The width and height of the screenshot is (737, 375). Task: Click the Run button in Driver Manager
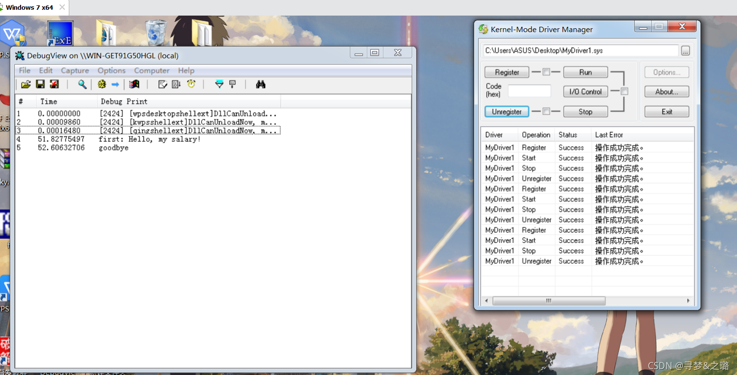[585, 72]
